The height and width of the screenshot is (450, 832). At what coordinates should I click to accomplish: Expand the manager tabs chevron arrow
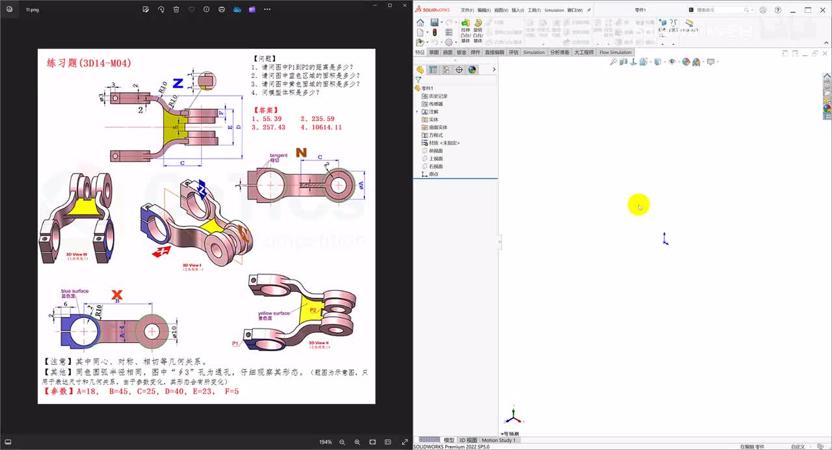coord(494,70)
